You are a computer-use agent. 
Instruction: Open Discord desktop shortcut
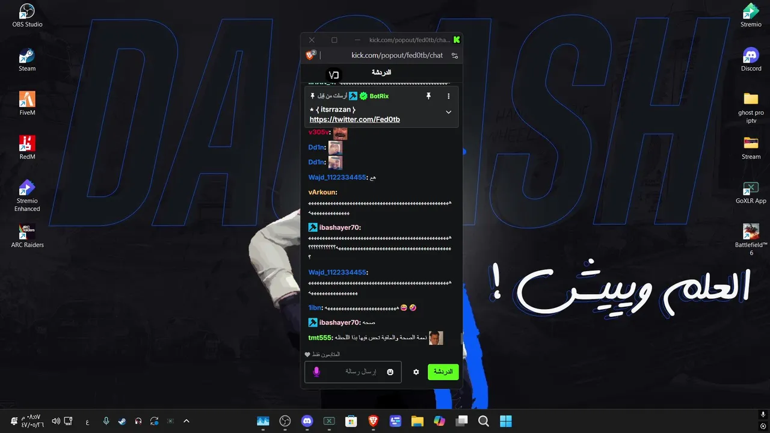[x=751, y=60]
